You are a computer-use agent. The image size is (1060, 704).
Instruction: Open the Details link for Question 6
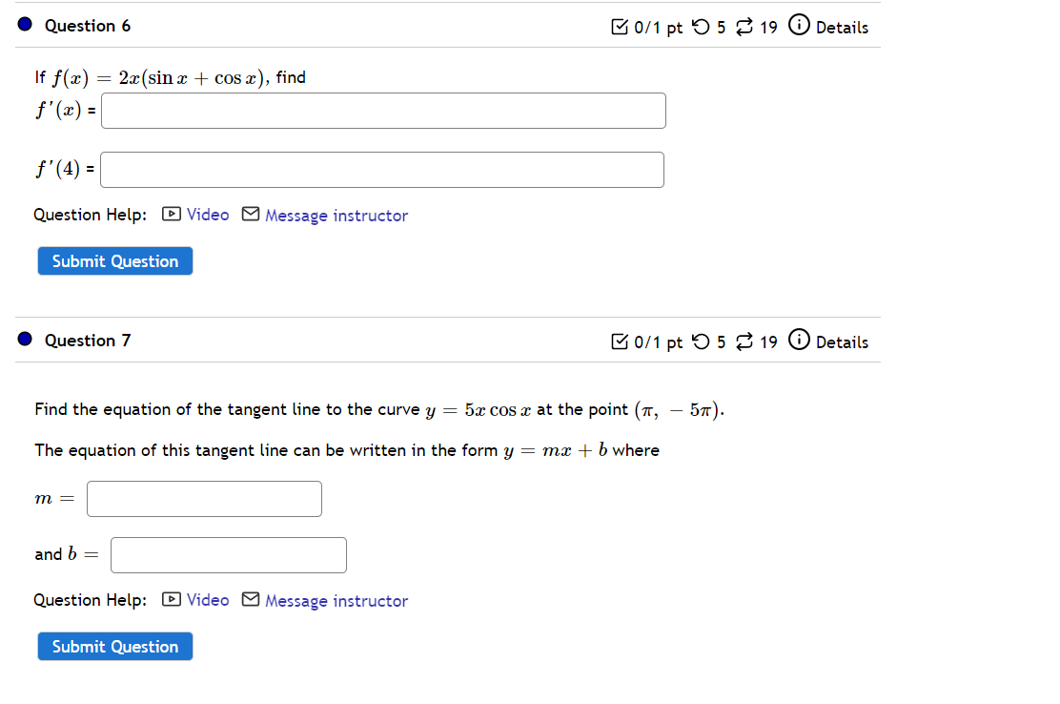point(843,26)
